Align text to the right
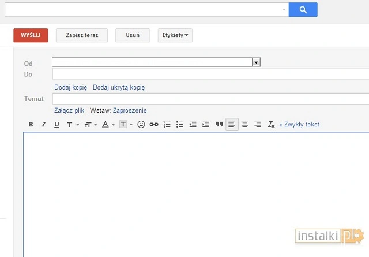Image resolution: width=369 pixels, height=257 pixels. pos(258,124)
